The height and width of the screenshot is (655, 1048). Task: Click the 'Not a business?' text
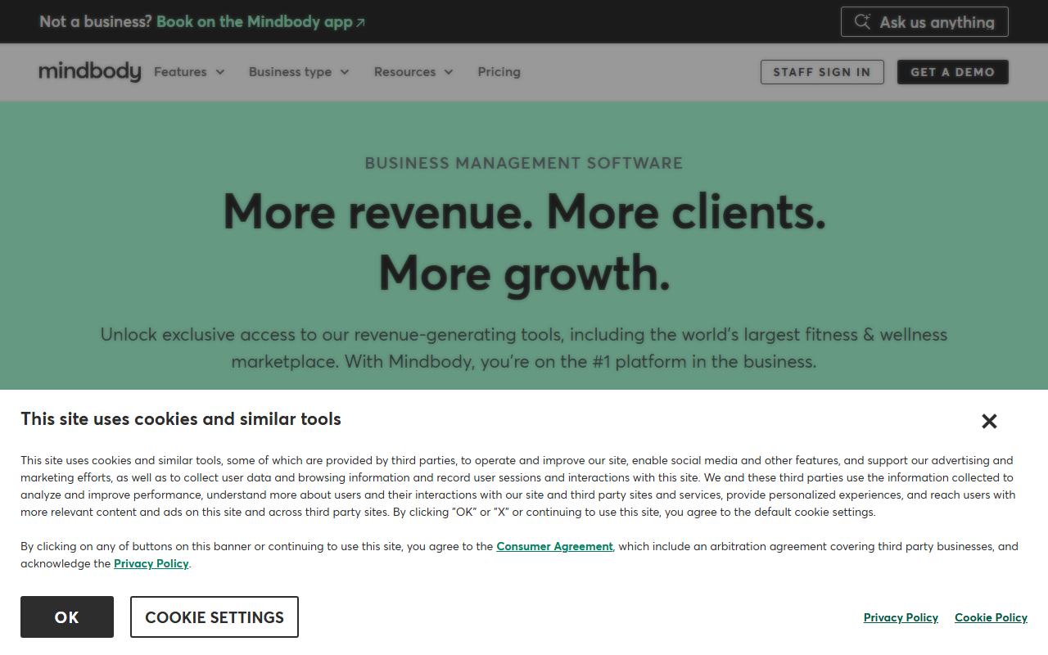[x=96, y=22]
